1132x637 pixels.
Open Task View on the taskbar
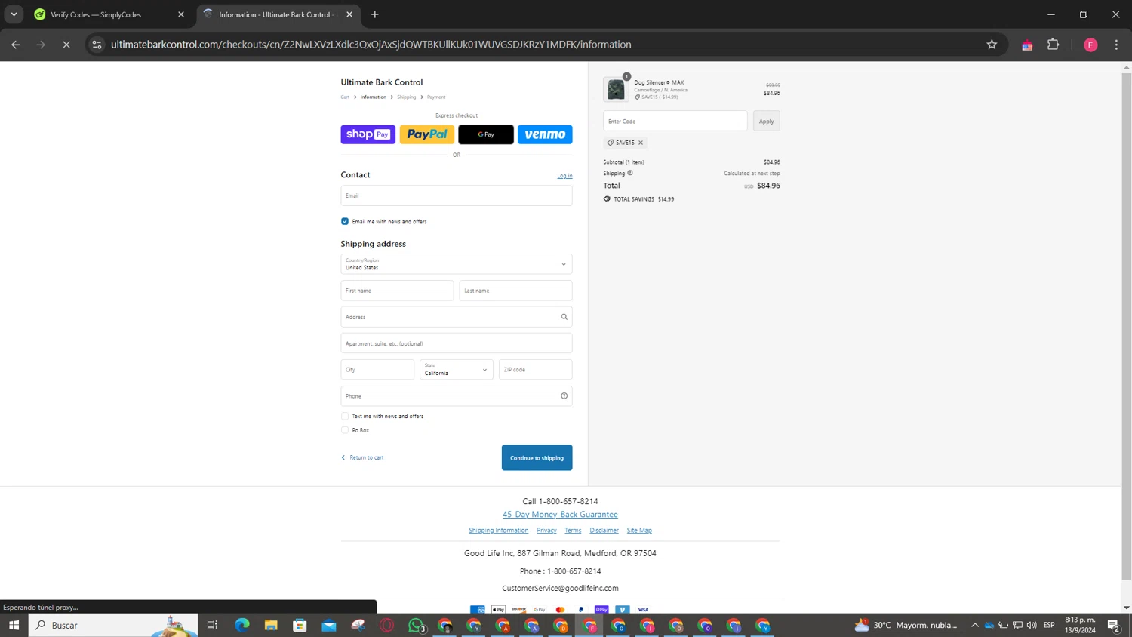point(212,625)
